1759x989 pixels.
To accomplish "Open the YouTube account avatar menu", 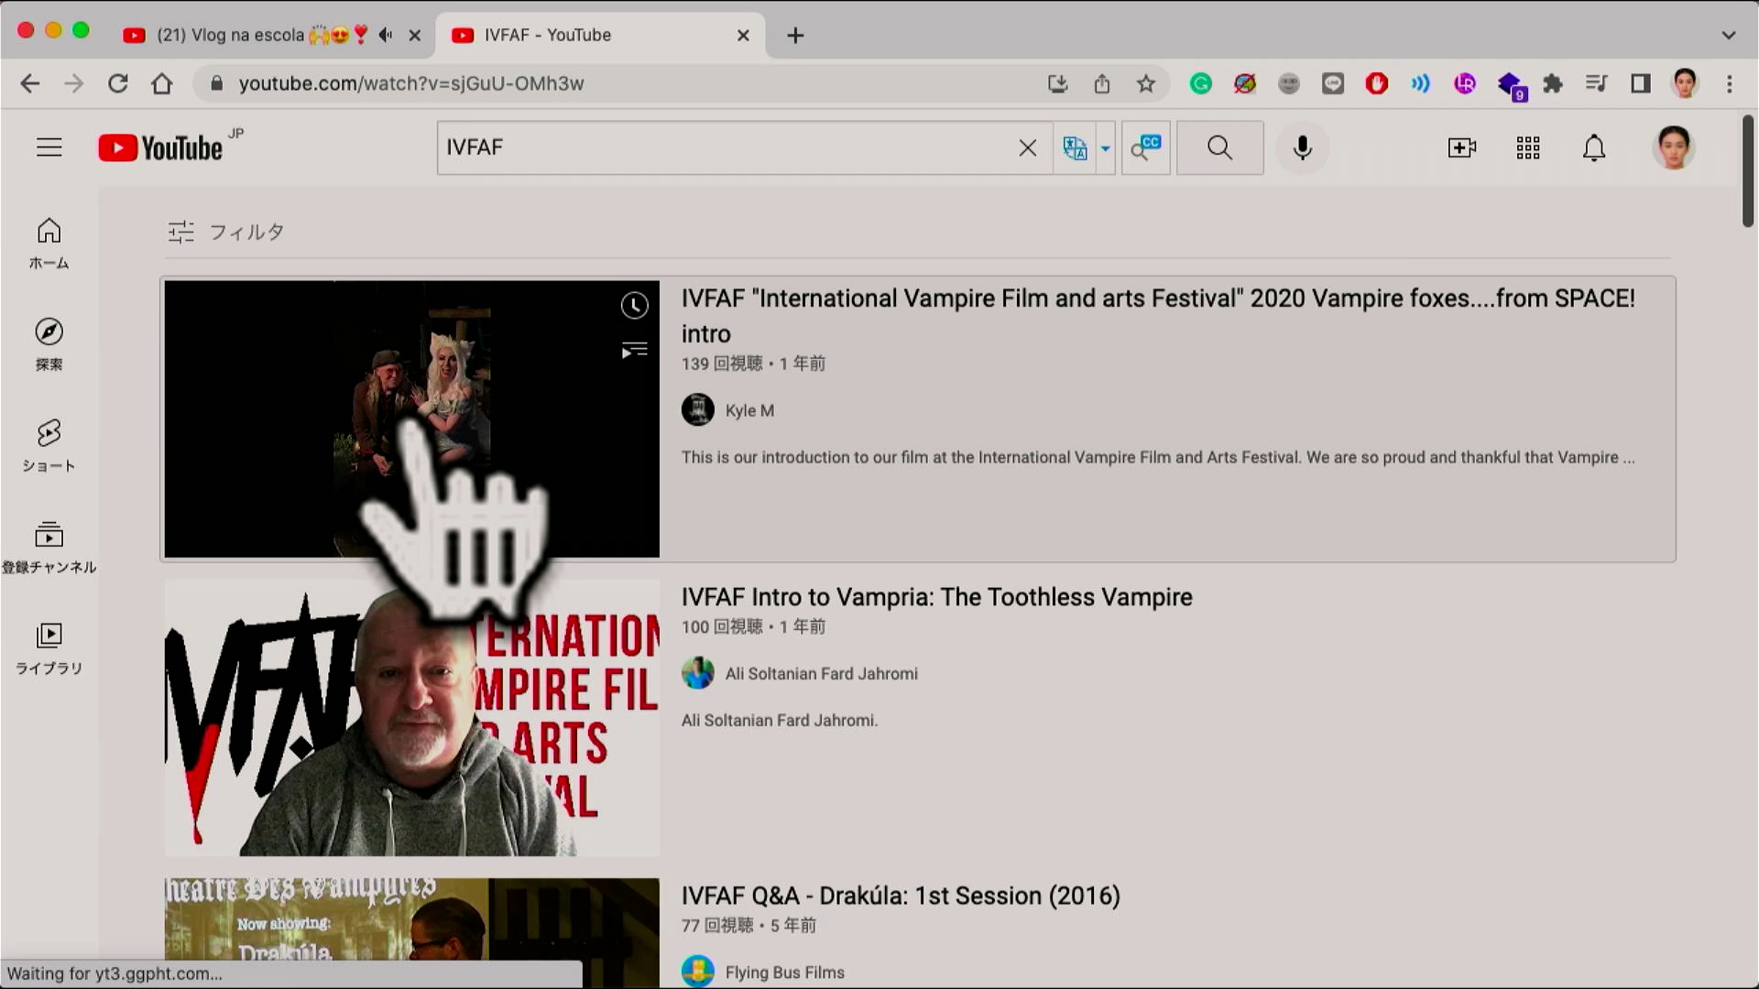I will click(1673, 147).
